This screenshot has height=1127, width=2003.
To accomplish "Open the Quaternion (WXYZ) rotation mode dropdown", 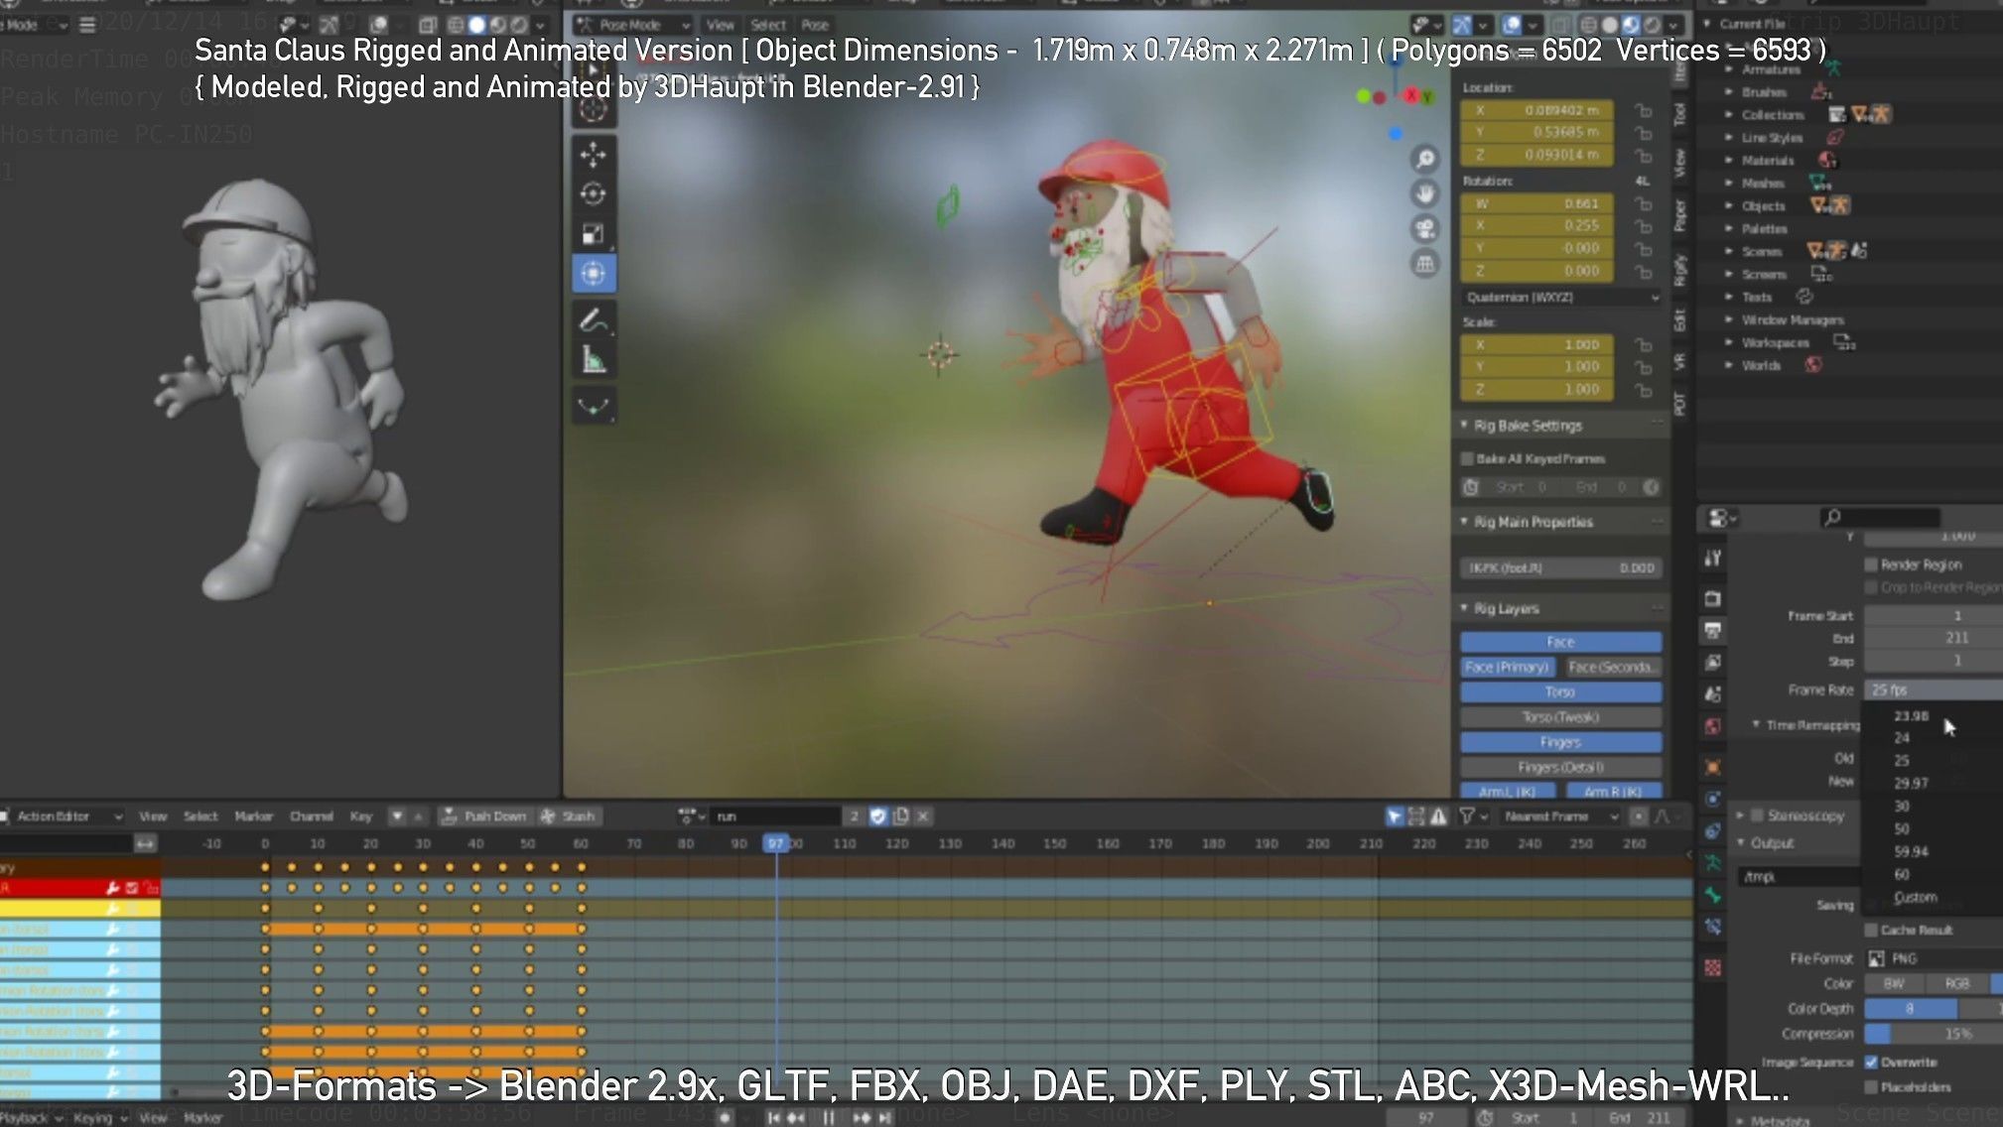I will (1561, 298).
